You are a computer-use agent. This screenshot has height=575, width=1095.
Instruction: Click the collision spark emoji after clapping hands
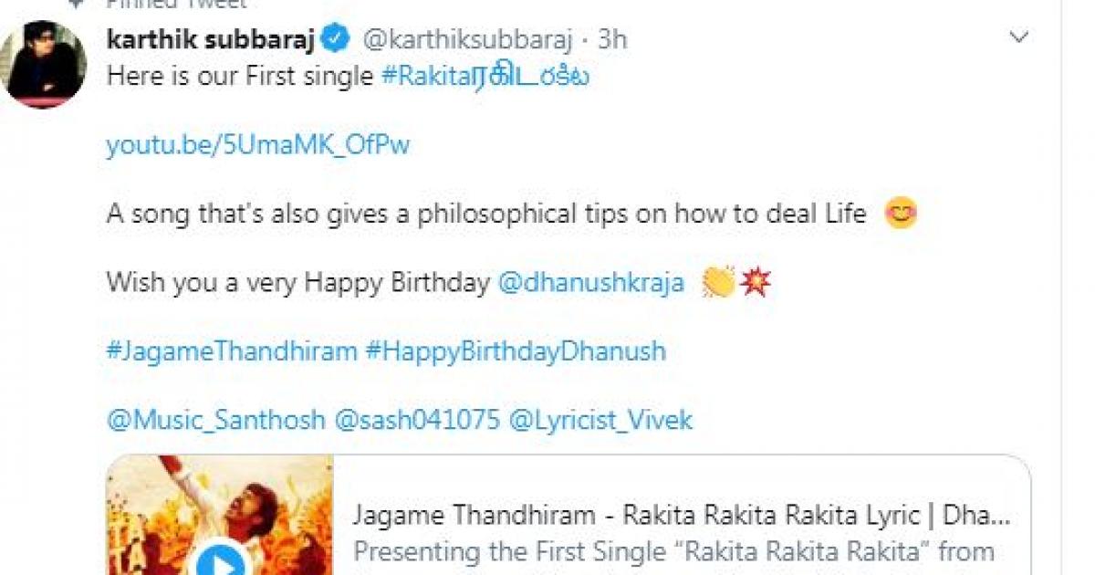tap(756, 284)
